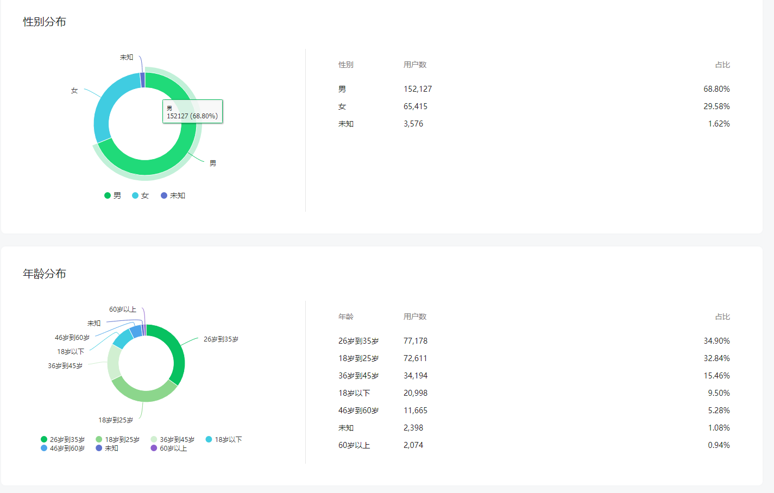Click the value 72,611

[416, 358]
